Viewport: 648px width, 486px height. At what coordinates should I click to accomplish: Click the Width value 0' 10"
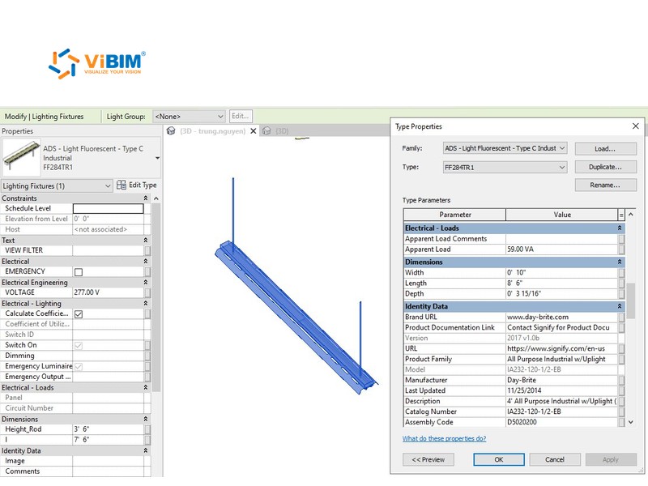click(561, 272)
